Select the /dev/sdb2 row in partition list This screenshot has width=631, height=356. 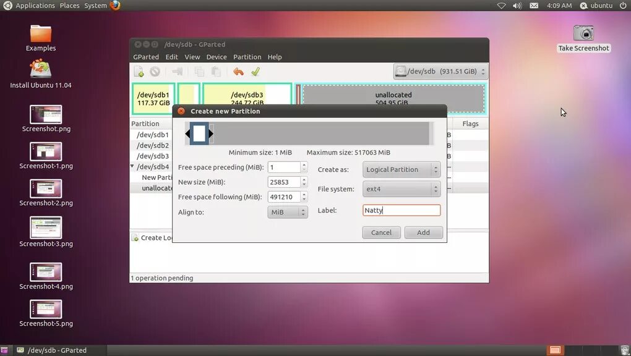153,146
